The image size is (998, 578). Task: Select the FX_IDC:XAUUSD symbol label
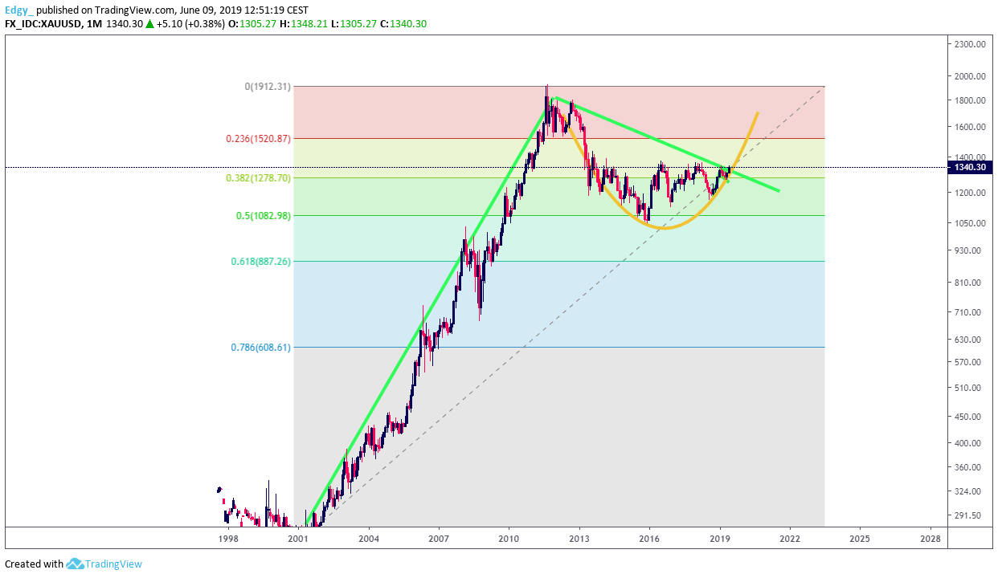tap(41, 24)
